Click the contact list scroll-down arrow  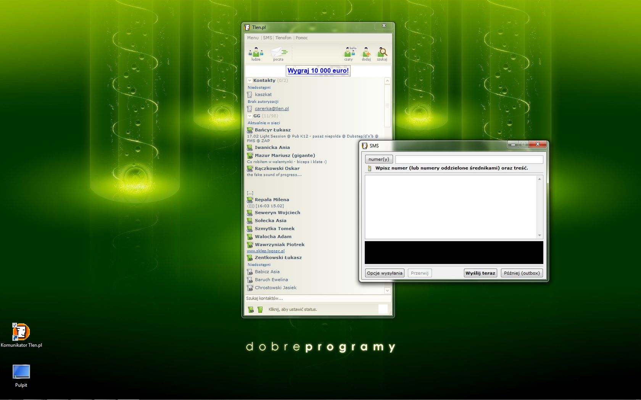click(x=387, y=290)
